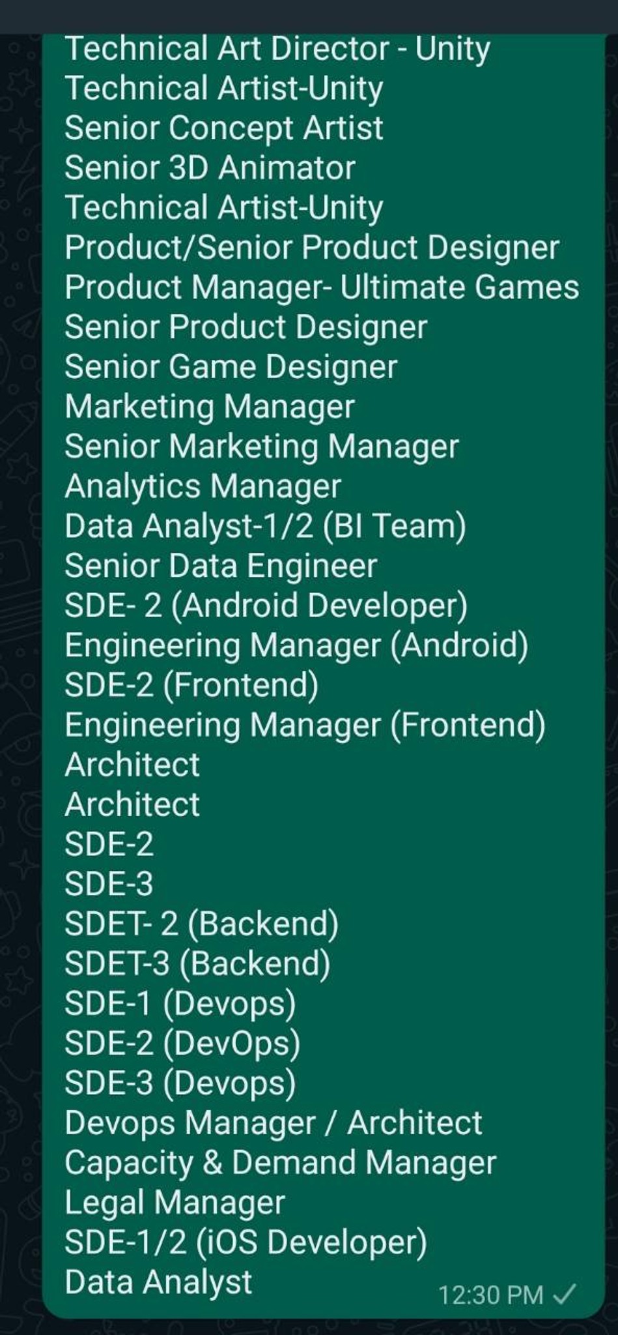Tap the 'Analytics Manager' text

(x=203, y=486)
